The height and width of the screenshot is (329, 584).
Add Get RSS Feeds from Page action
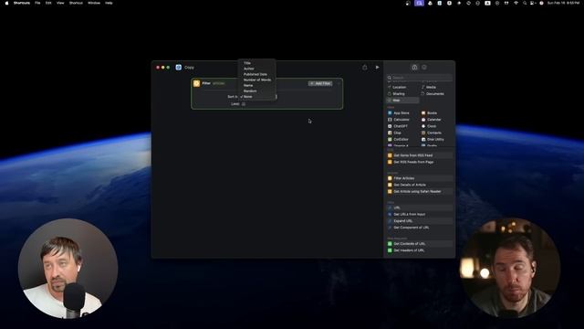click(x=420, y=163)
